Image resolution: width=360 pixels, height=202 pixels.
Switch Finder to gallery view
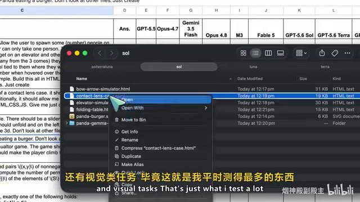pos(280,53)
